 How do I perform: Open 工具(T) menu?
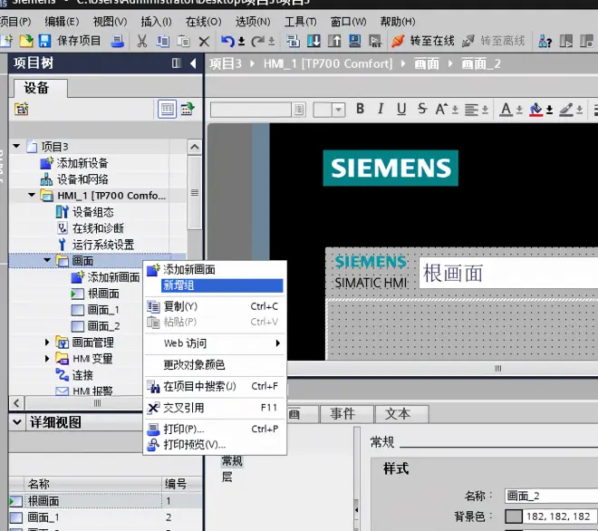[300, 22]
